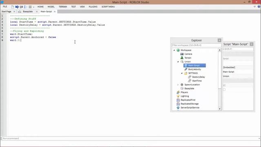Click the Undo arrow icon
The height and width of the screenshot is (147, 261).
(17, 7)
